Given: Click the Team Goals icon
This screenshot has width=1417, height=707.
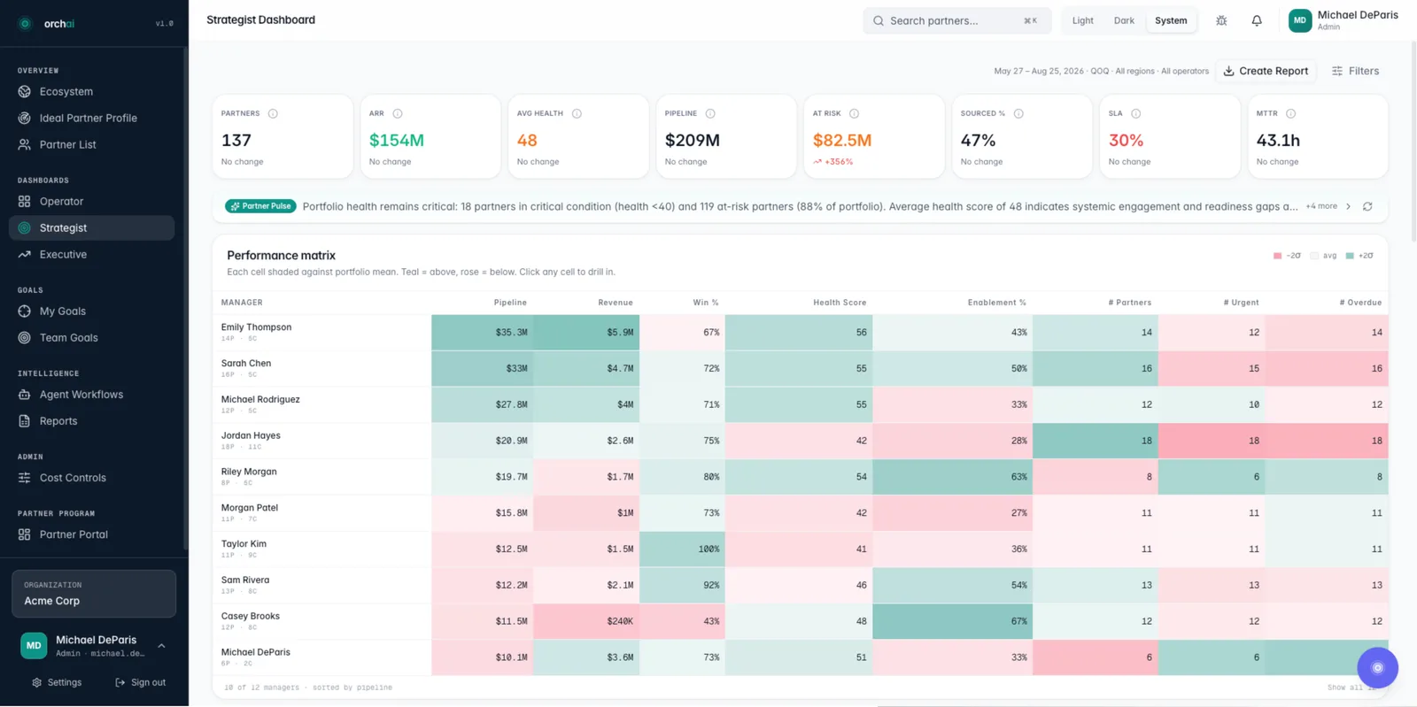Looking at the screenshot, I should [x=24, y=337].
